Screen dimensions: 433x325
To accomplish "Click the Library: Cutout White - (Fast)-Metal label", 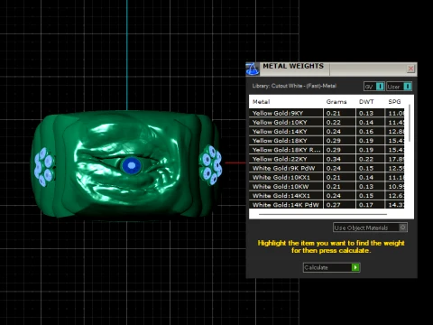I will coord(294,86).
